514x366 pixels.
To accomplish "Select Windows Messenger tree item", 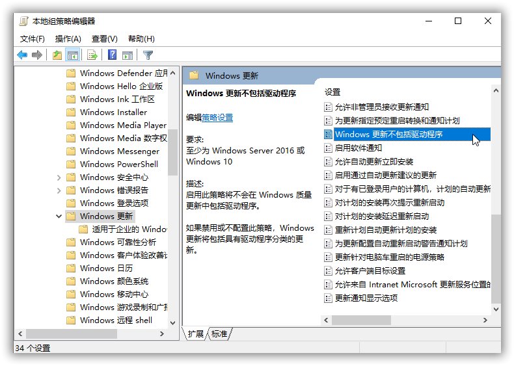I will pos(120,151).
